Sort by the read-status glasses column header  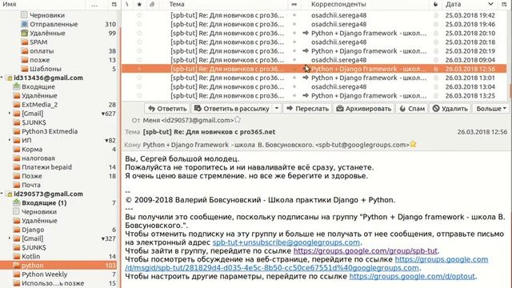(x=294, y=4)
